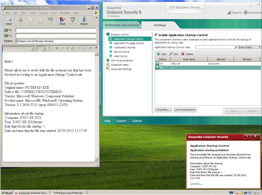This screenshot has width=262, height=195.
Task: Toggle Enable Application Startup Control checkbox
Action: tap(156, 35)
